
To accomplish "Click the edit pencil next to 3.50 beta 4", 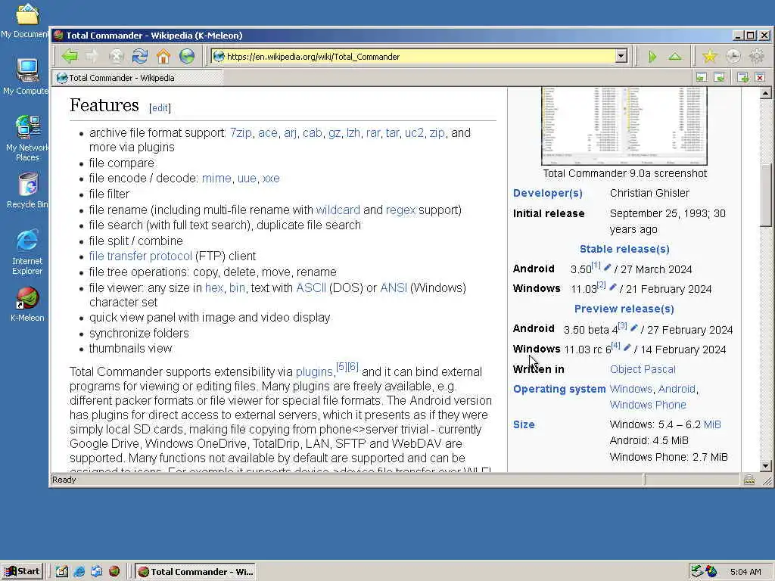I will [x=634, y=328].
